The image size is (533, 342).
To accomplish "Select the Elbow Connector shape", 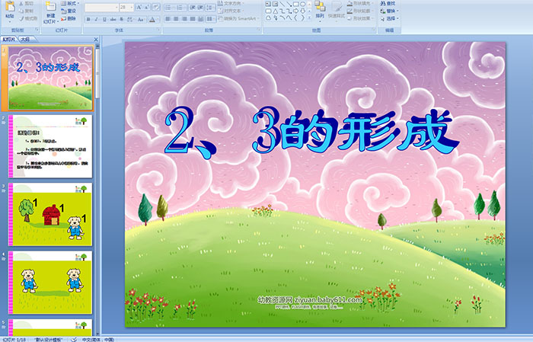I will tap(282, 11).
